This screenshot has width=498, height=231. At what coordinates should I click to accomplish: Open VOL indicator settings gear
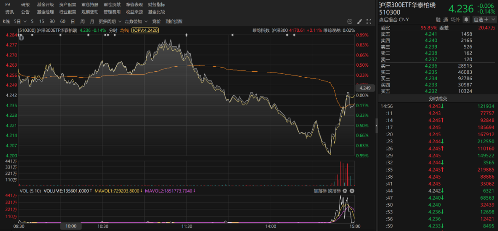click(345, 191)
